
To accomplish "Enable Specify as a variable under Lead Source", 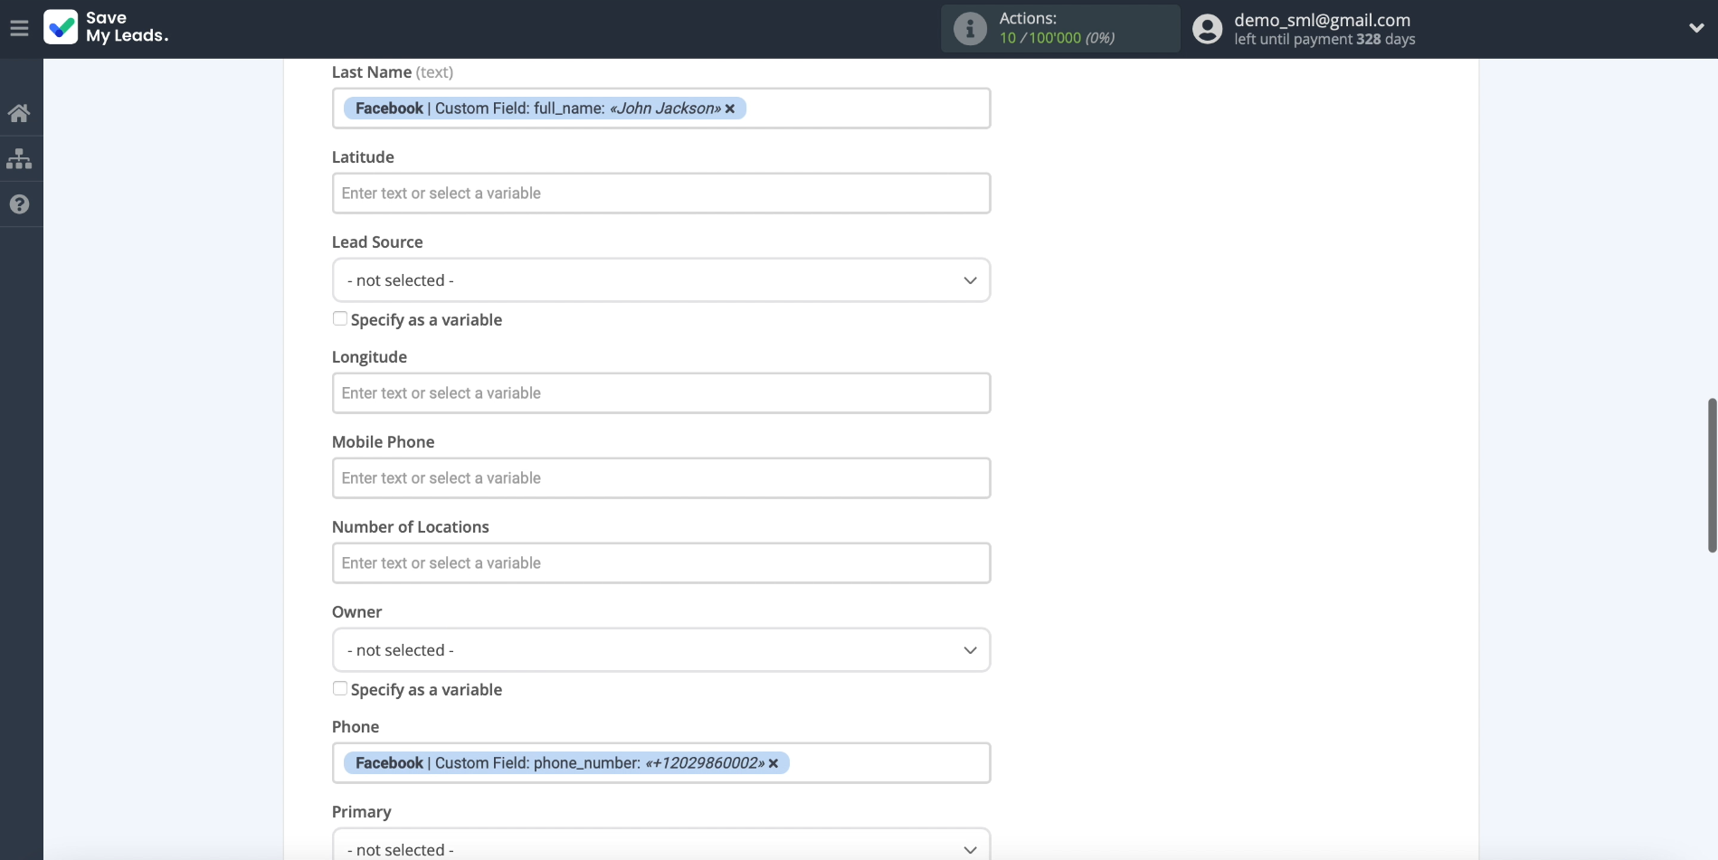I will [340, 318].
